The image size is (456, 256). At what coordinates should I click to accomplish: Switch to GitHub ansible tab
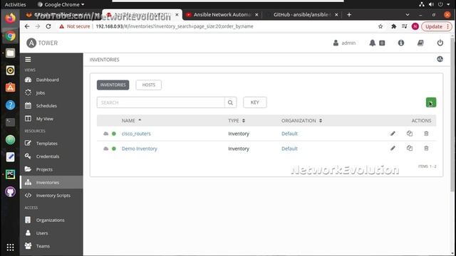click(301, 14)
